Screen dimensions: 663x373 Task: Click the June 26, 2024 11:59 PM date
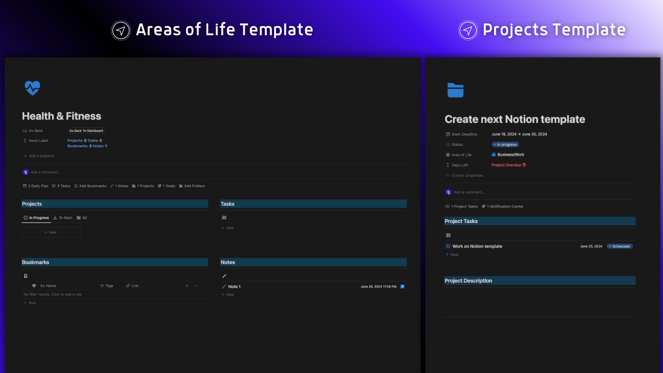[x=379, y=286]
